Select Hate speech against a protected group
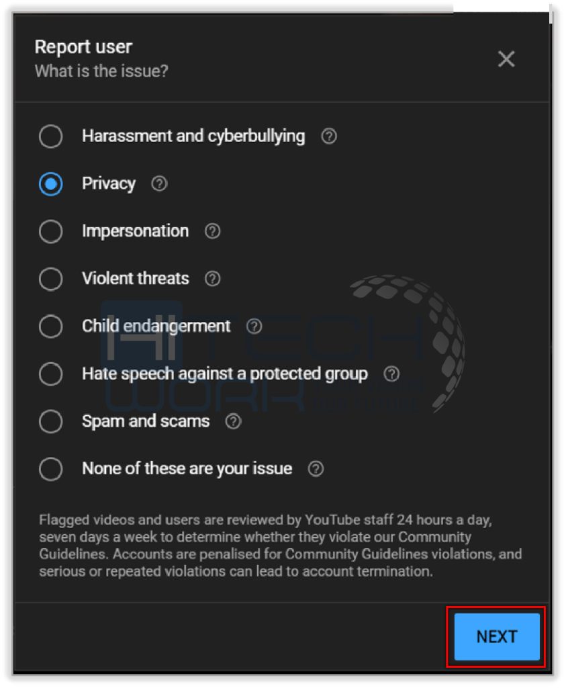This screenshot has height=688, width=566. (51, 374)
